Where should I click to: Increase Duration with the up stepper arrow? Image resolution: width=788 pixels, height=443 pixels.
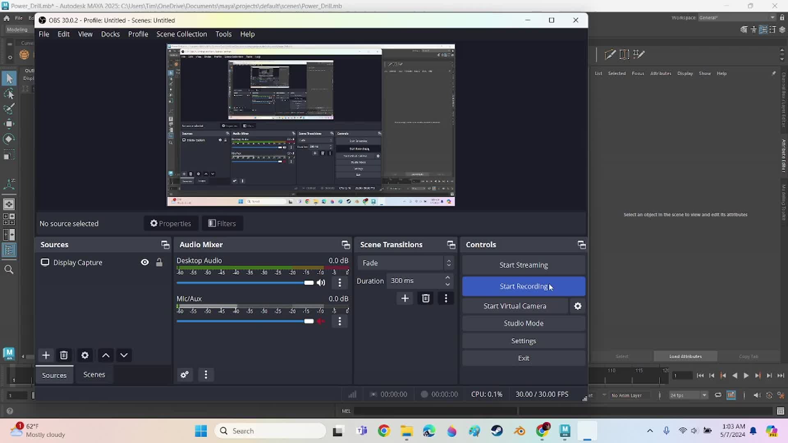(447, 278)
